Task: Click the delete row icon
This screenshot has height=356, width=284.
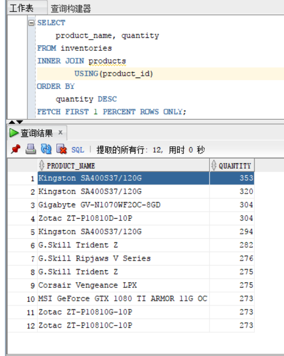Action: coord(61,149)
